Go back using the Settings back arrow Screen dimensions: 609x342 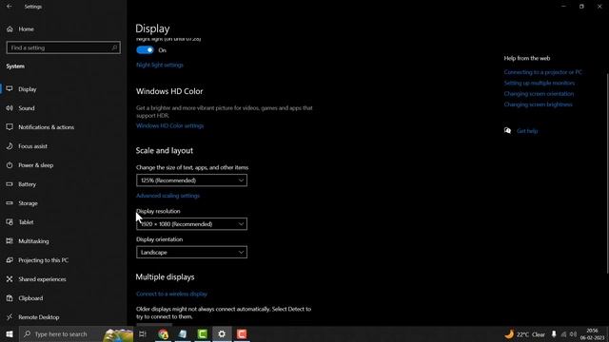(x=10, y=7)
